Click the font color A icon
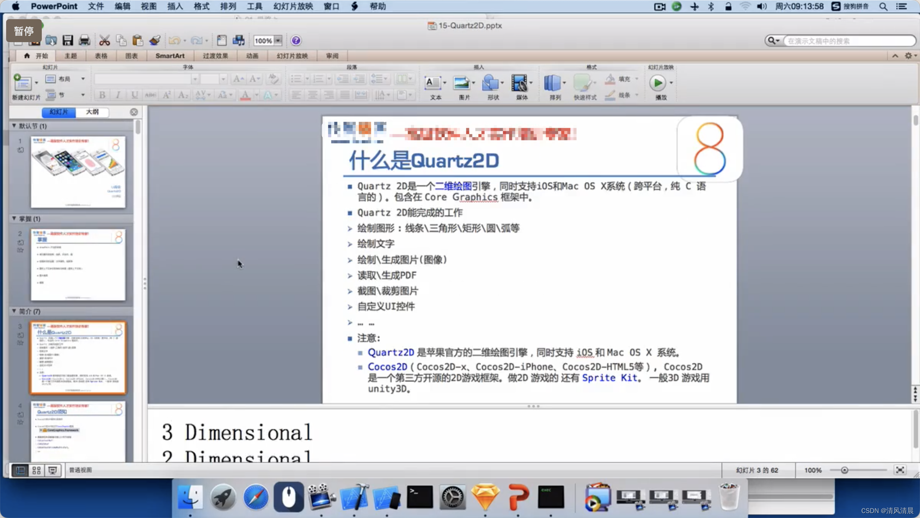 pos(245,95)
